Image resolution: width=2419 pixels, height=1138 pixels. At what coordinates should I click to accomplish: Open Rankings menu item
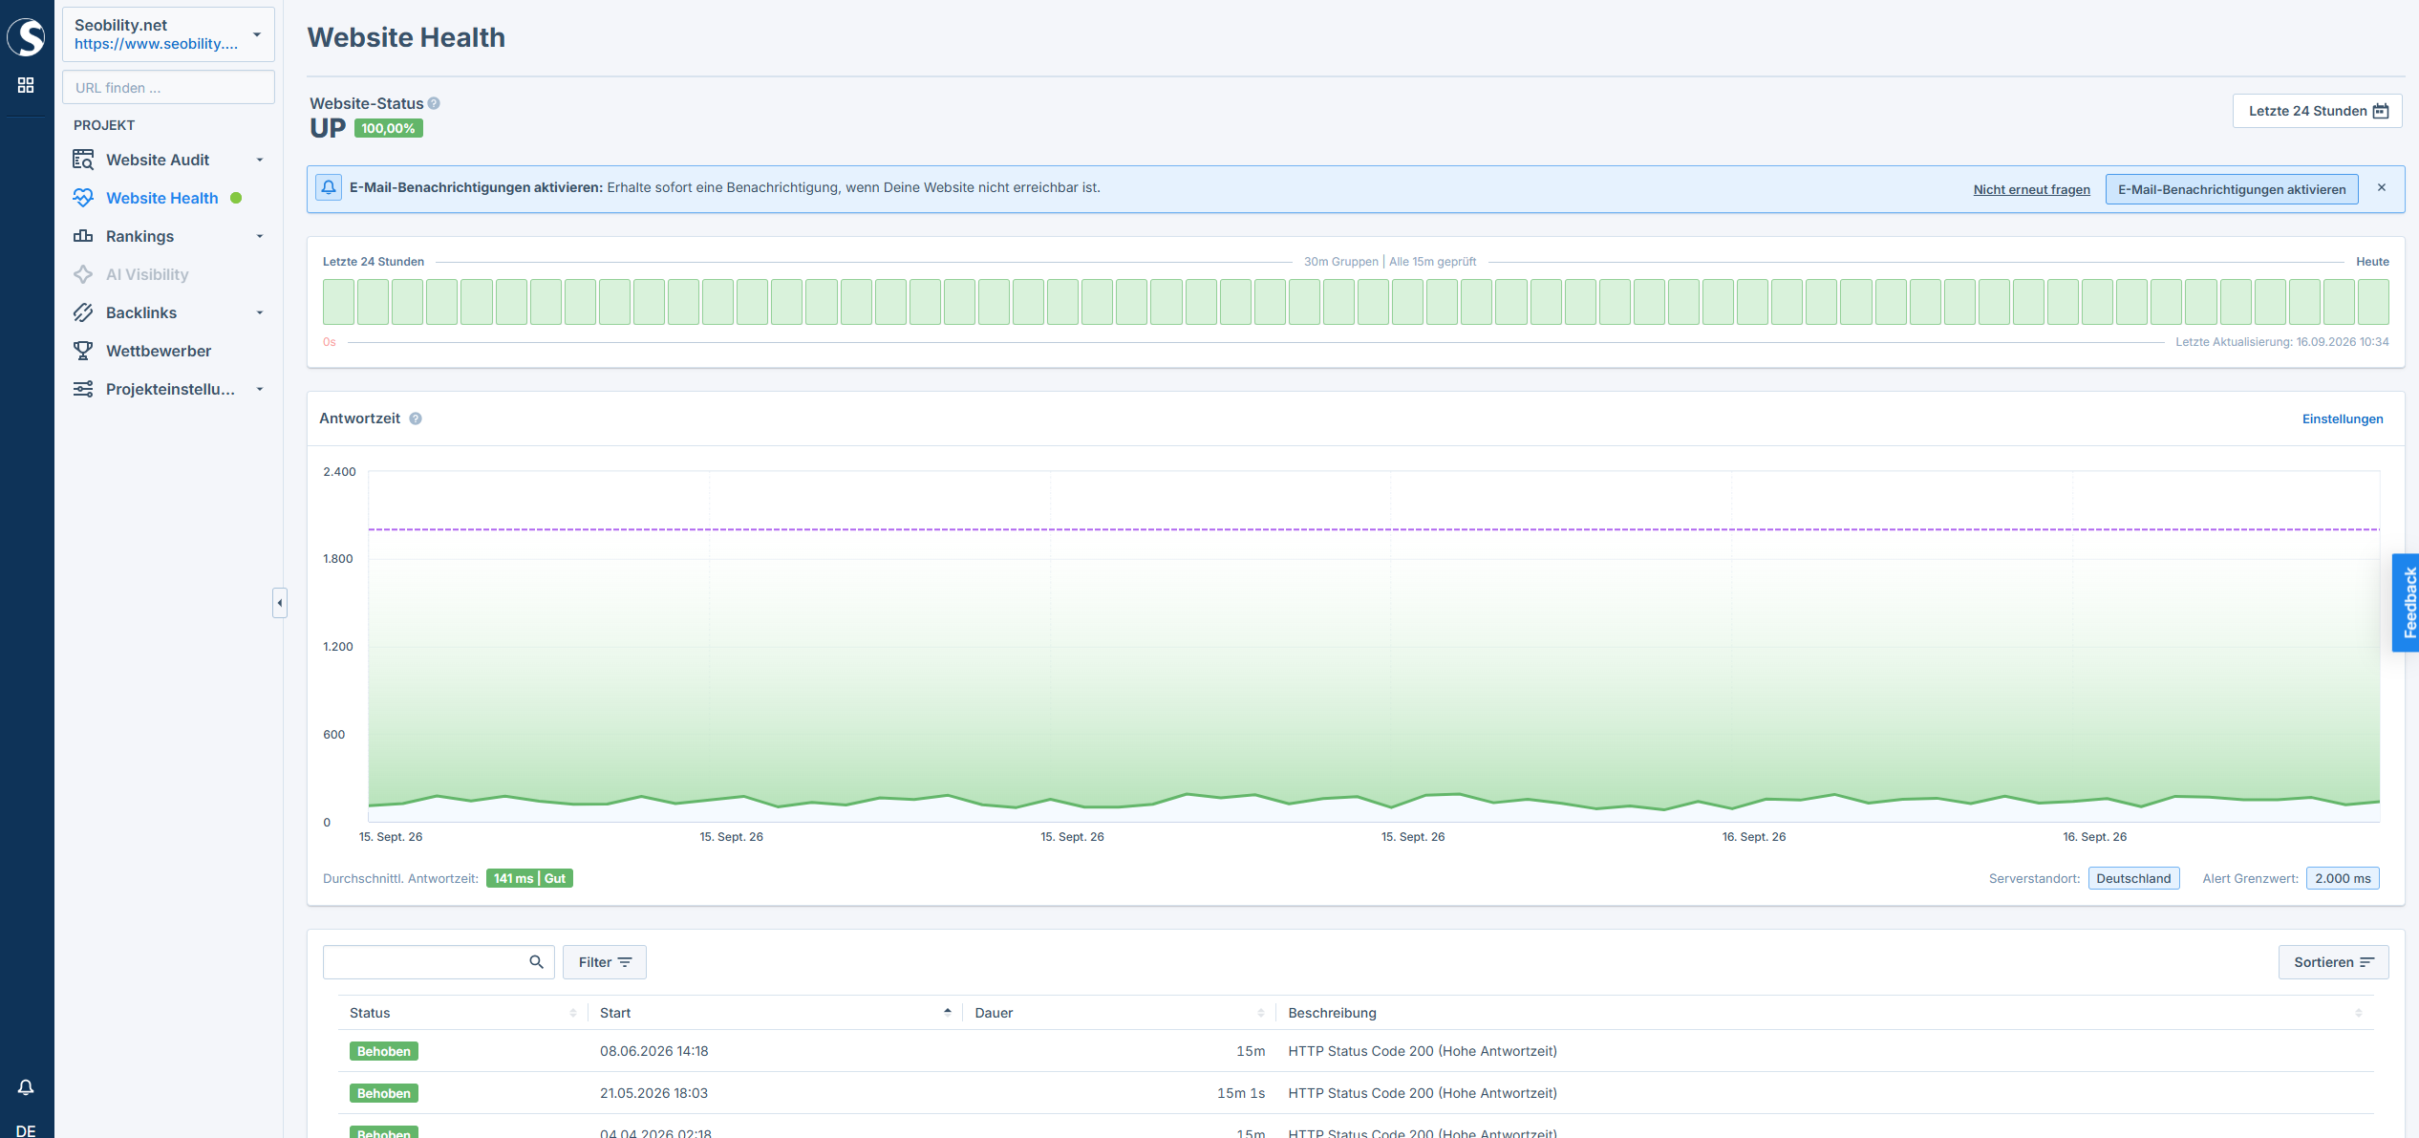click(x=139, y=236)
